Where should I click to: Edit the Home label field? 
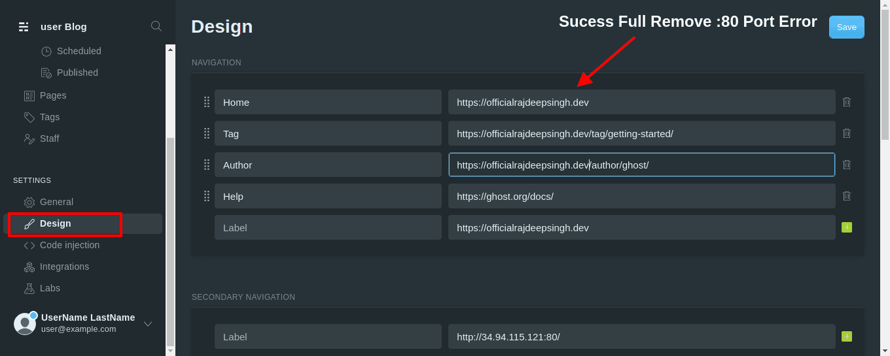click(x=328, y=102)
